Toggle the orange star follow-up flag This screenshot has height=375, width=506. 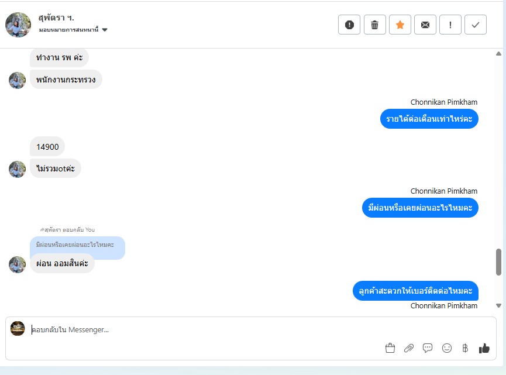coord(400,25)
